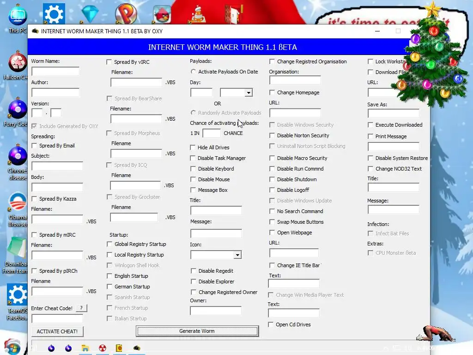Click the Change IE Title Bar Text field
This screenshot has height=355, width=473.
click(294, 283)
